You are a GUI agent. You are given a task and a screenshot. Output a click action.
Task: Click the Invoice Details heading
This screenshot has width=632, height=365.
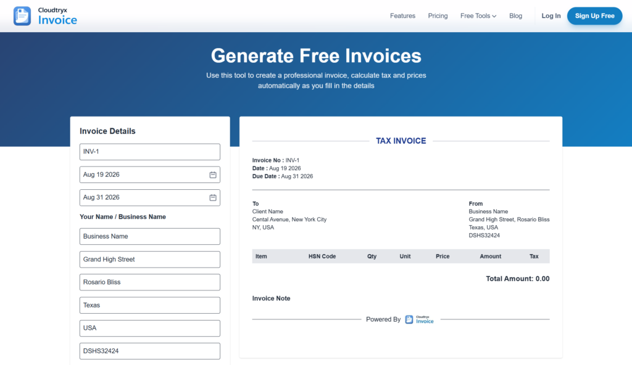coord(107,131)
